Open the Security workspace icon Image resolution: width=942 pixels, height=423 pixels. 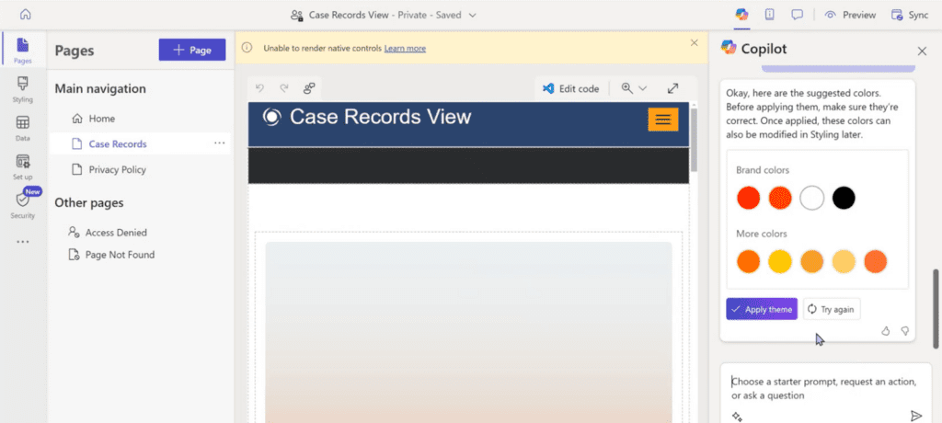pos(23,204)
